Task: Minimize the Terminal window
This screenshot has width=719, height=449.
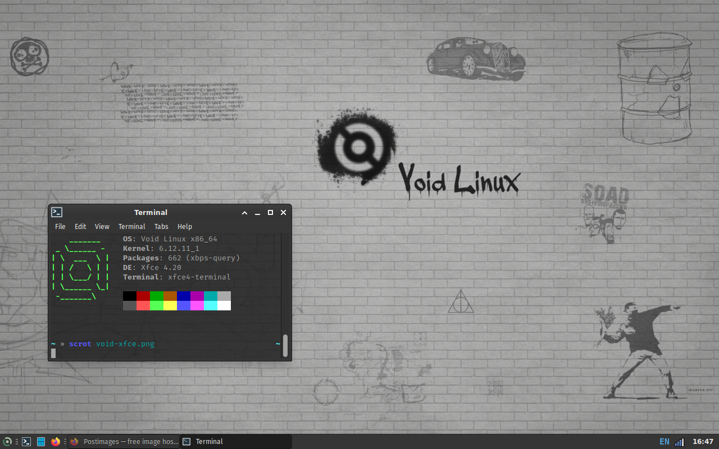Action: (x=258, y=213)
